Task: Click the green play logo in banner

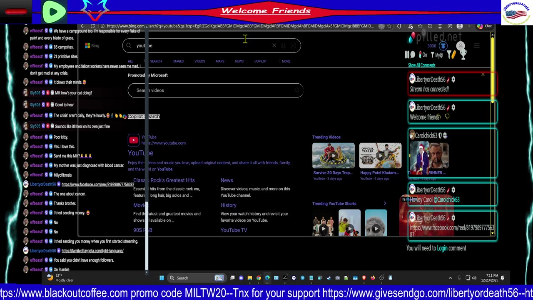Action: [54, 12]
